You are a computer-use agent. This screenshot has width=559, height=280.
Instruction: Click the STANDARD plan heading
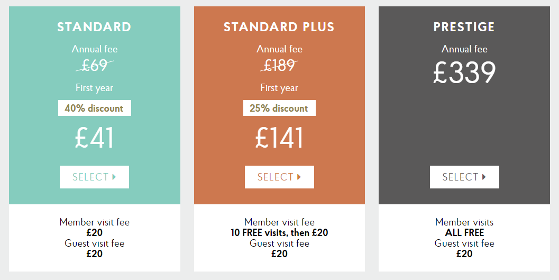pos(94,27)
